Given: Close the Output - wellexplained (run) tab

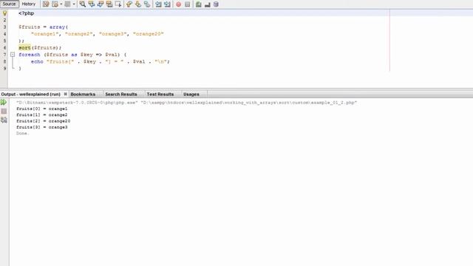Looking at the screenshot, I should tap(66, 94).
